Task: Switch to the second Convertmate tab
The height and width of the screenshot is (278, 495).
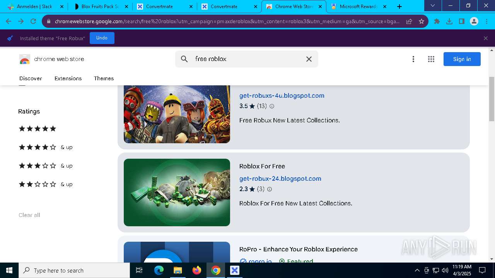Action: (229, 6)
